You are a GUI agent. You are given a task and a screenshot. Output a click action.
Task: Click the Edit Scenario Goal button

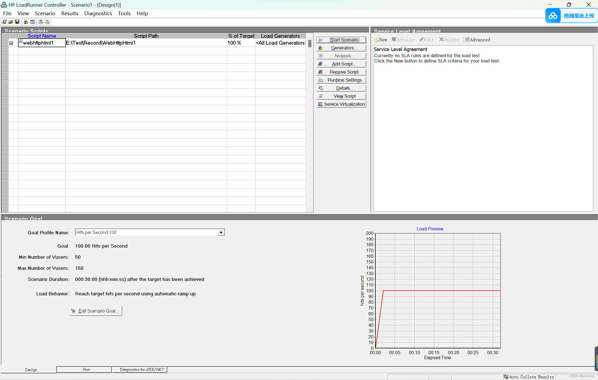[x=96, y=311]
